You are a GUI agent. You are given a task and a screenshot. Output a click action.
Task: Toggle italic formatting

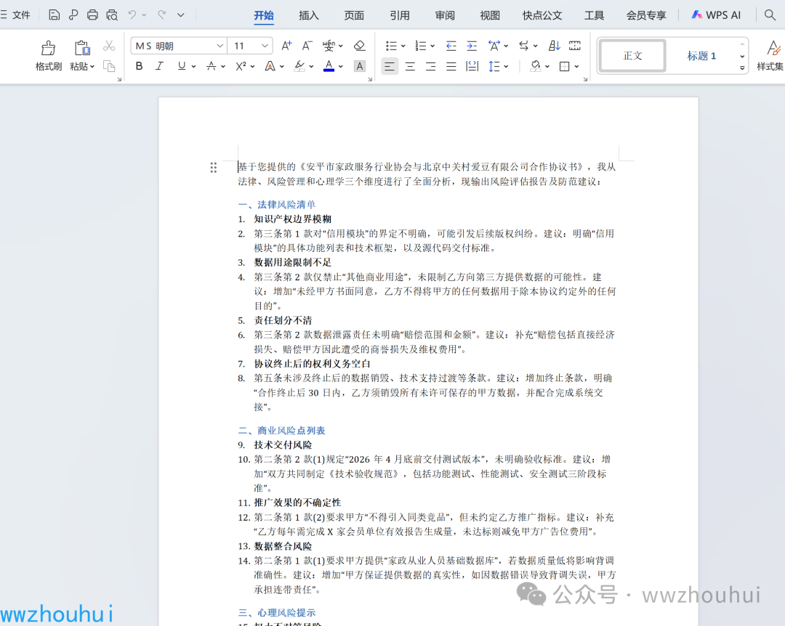(x=159, y=66)
